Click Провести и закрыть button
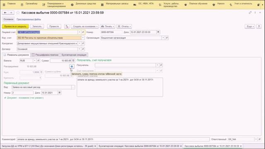The image size is (265, 149). click(15, 26)
